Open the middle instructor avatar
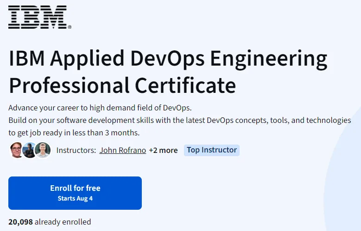 click(30, 150)
